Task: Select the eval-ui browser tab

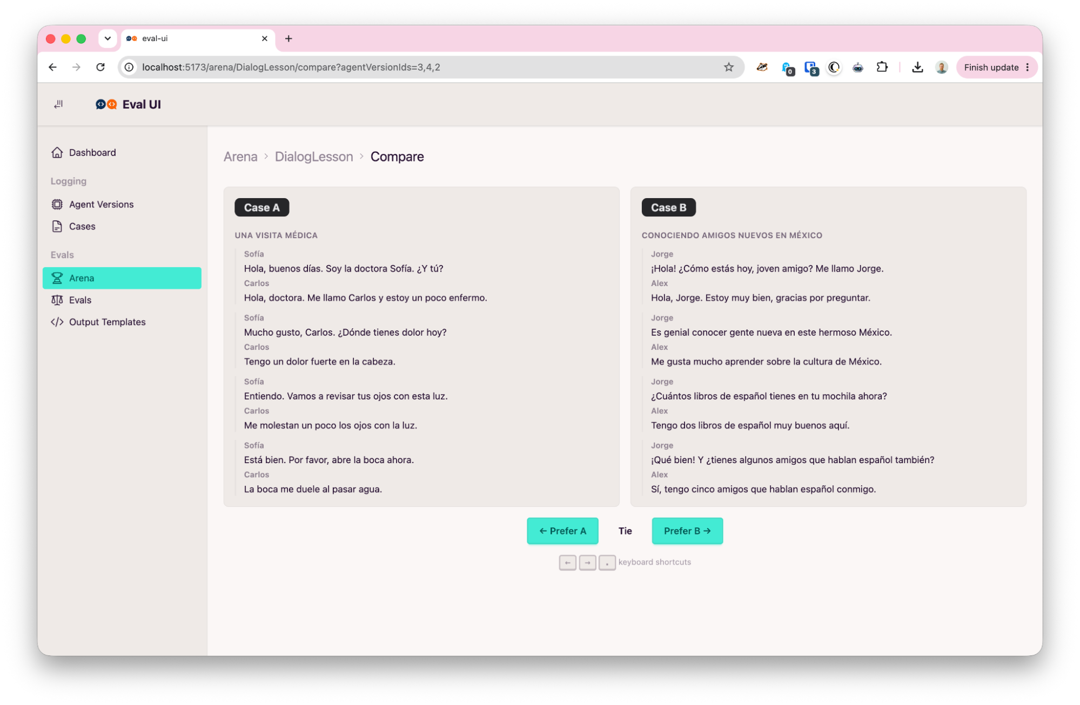Action: 197,38
